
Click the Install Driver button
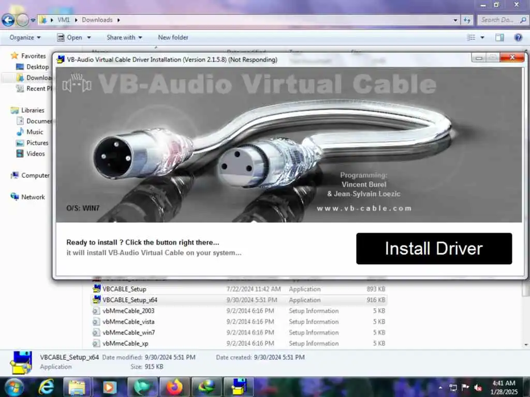(434, 249)
